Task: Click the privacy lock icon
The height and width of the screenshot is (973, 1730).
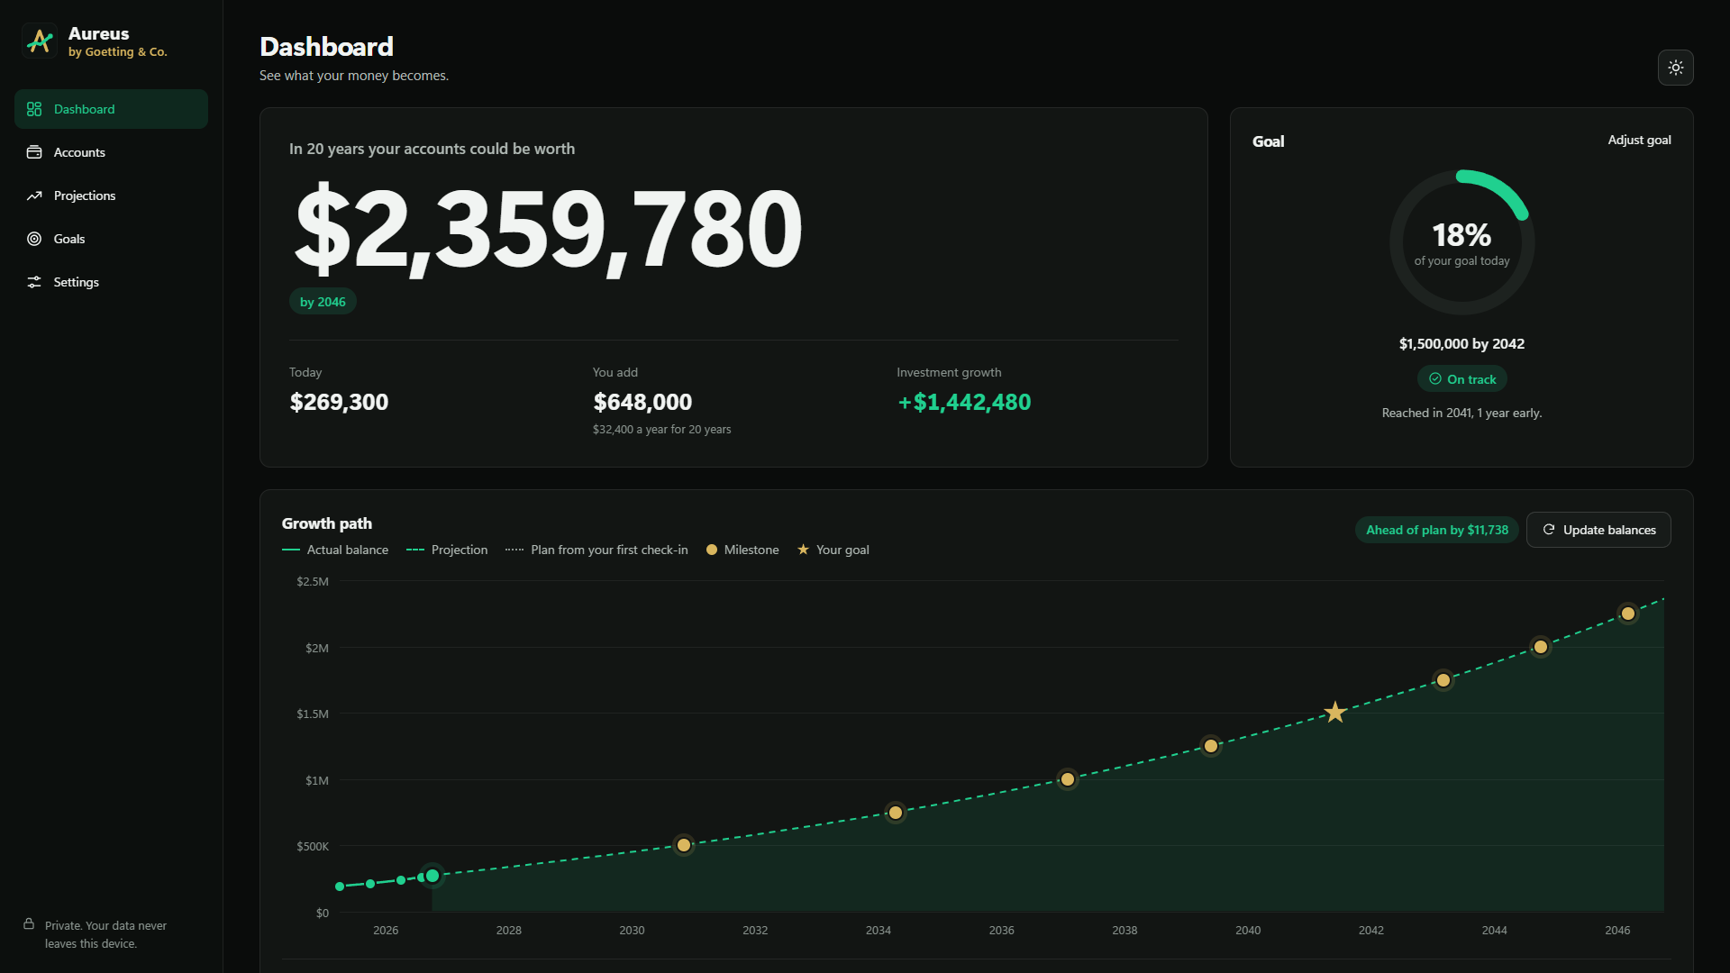Action: (29, 923)
